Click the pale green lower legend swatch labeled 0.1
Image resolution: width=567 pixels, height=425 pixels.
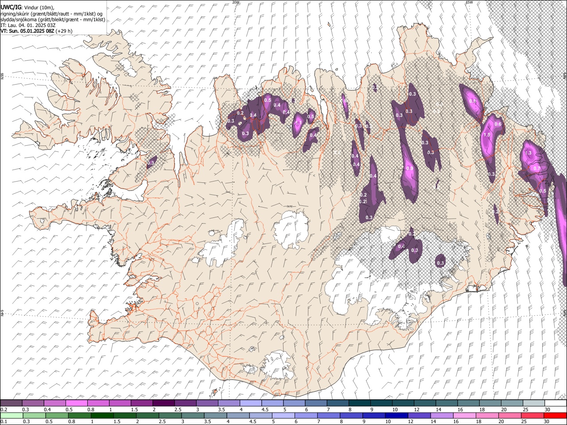click(12, 416)
